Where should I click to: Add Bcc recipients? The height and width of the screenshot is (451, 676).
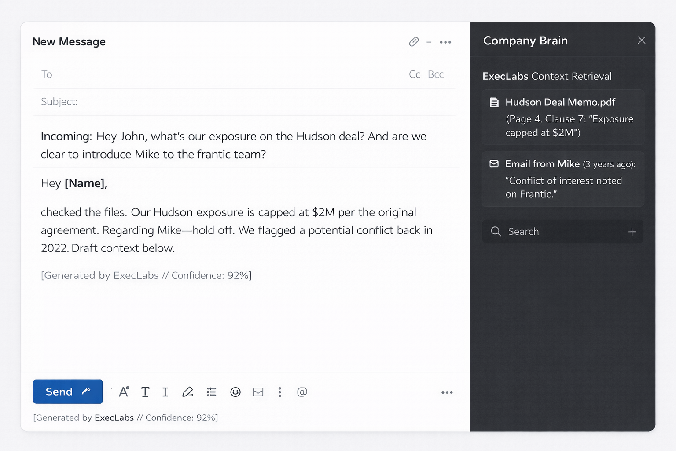click(436, 74)
